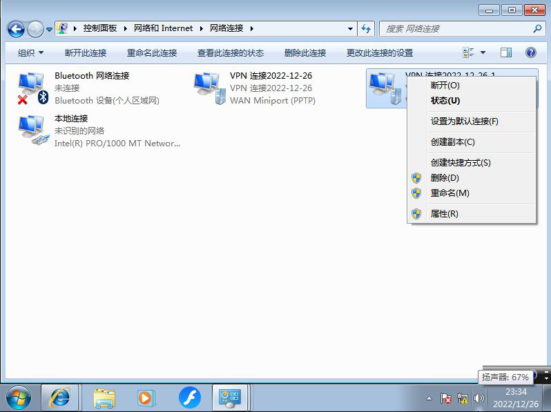Image resolution: width=551 pixels, height=412 pixels.
Task: Open the 组织 dropdown menu
Action: click(x=30, y=52)
